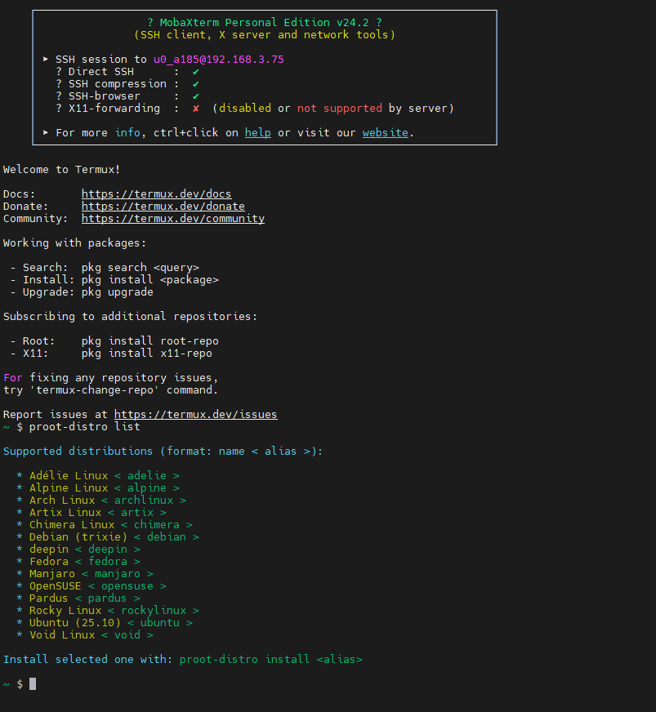Click the green checkmark next to Direct SSH
Image resolution: width=656 pixels, height=712 pixels.
click(x=196, y=72)
